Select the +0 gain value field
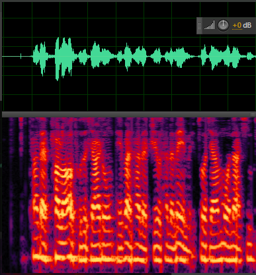256x275 pixels. pyautogui.click(x=237, y=26)
